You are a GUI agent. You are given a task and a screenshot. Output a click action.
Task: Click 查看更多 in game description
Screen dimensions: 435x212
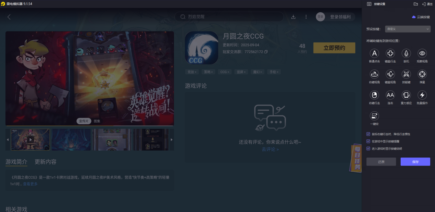click(30, 184)
